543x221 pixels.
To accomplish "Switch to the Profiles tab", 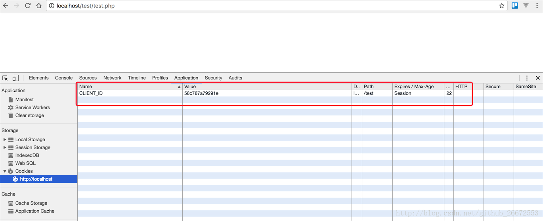I will tap(160, 78).
